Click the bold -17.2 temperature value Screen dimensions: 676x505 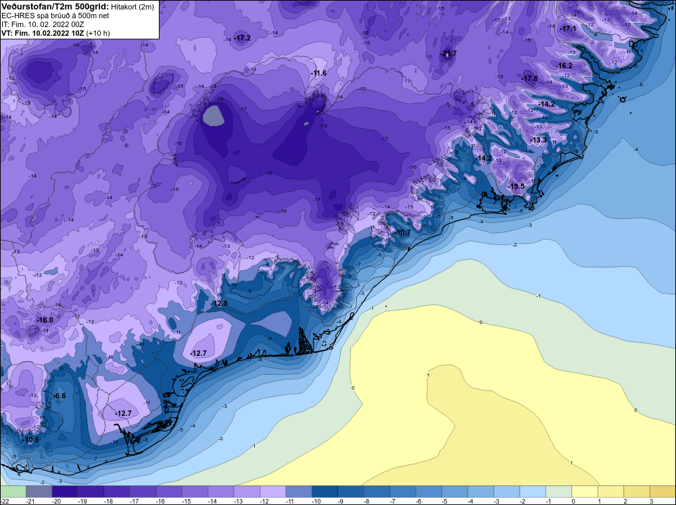(243, 38)
